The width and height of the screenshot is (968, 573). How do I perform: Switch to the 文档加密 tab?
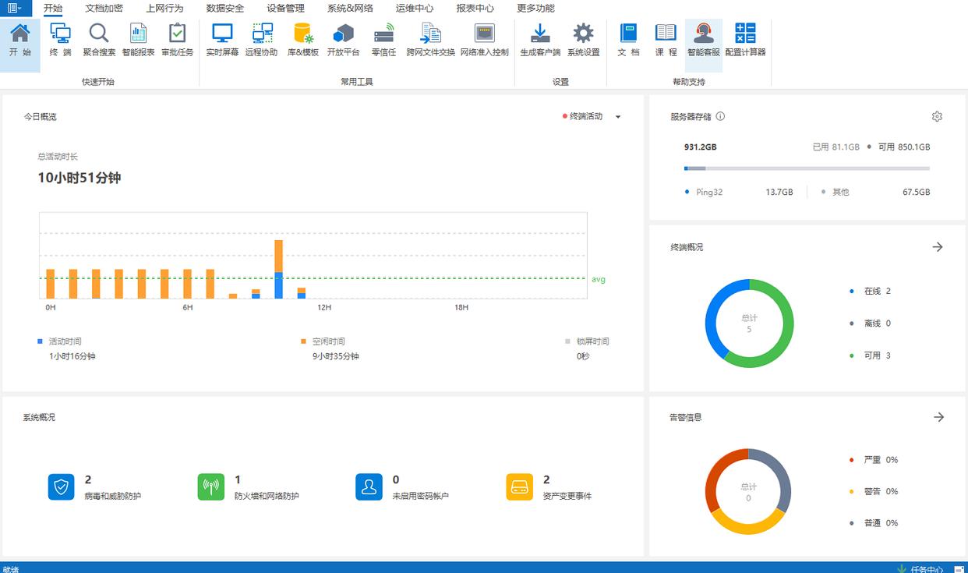[x=104, y=8]
